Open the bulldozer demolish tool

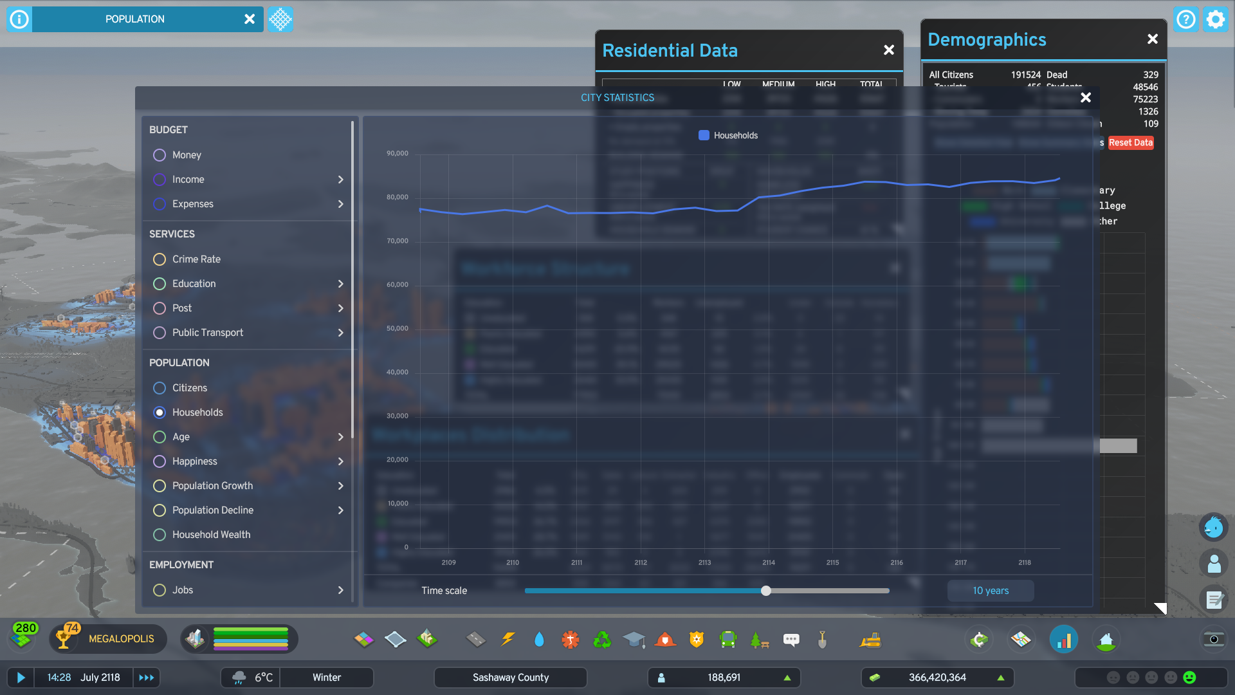(x=870, y=639)
